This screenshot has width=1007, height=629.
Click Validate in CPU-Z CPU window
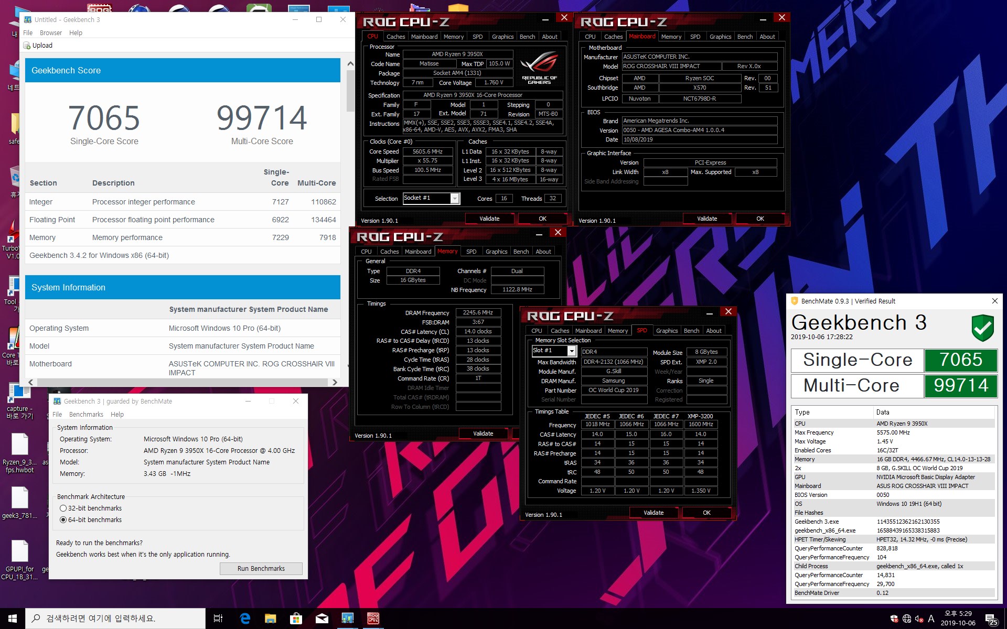click(x=489, y=219)
